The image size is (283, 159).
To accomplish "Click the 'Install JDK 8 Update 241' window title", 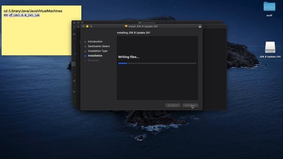I will (x=143, y=26).
